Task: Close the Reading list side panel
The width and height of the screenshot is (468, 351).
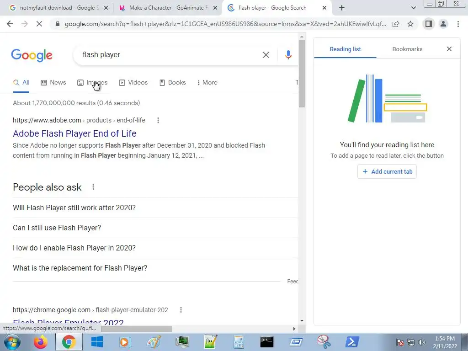Action: click(x=449, y=49)
